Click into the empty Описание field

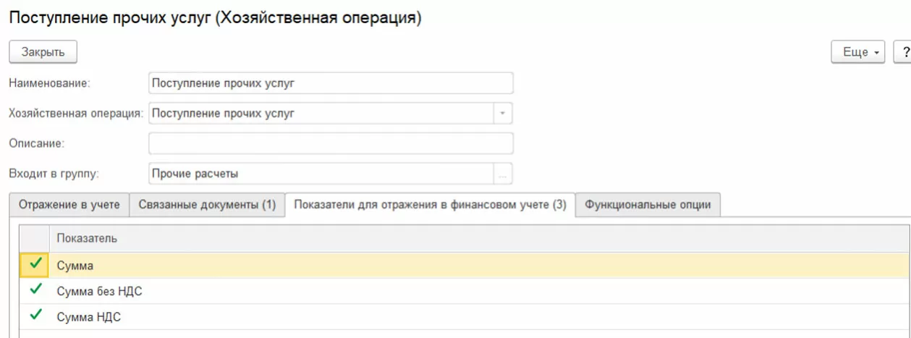330,143
